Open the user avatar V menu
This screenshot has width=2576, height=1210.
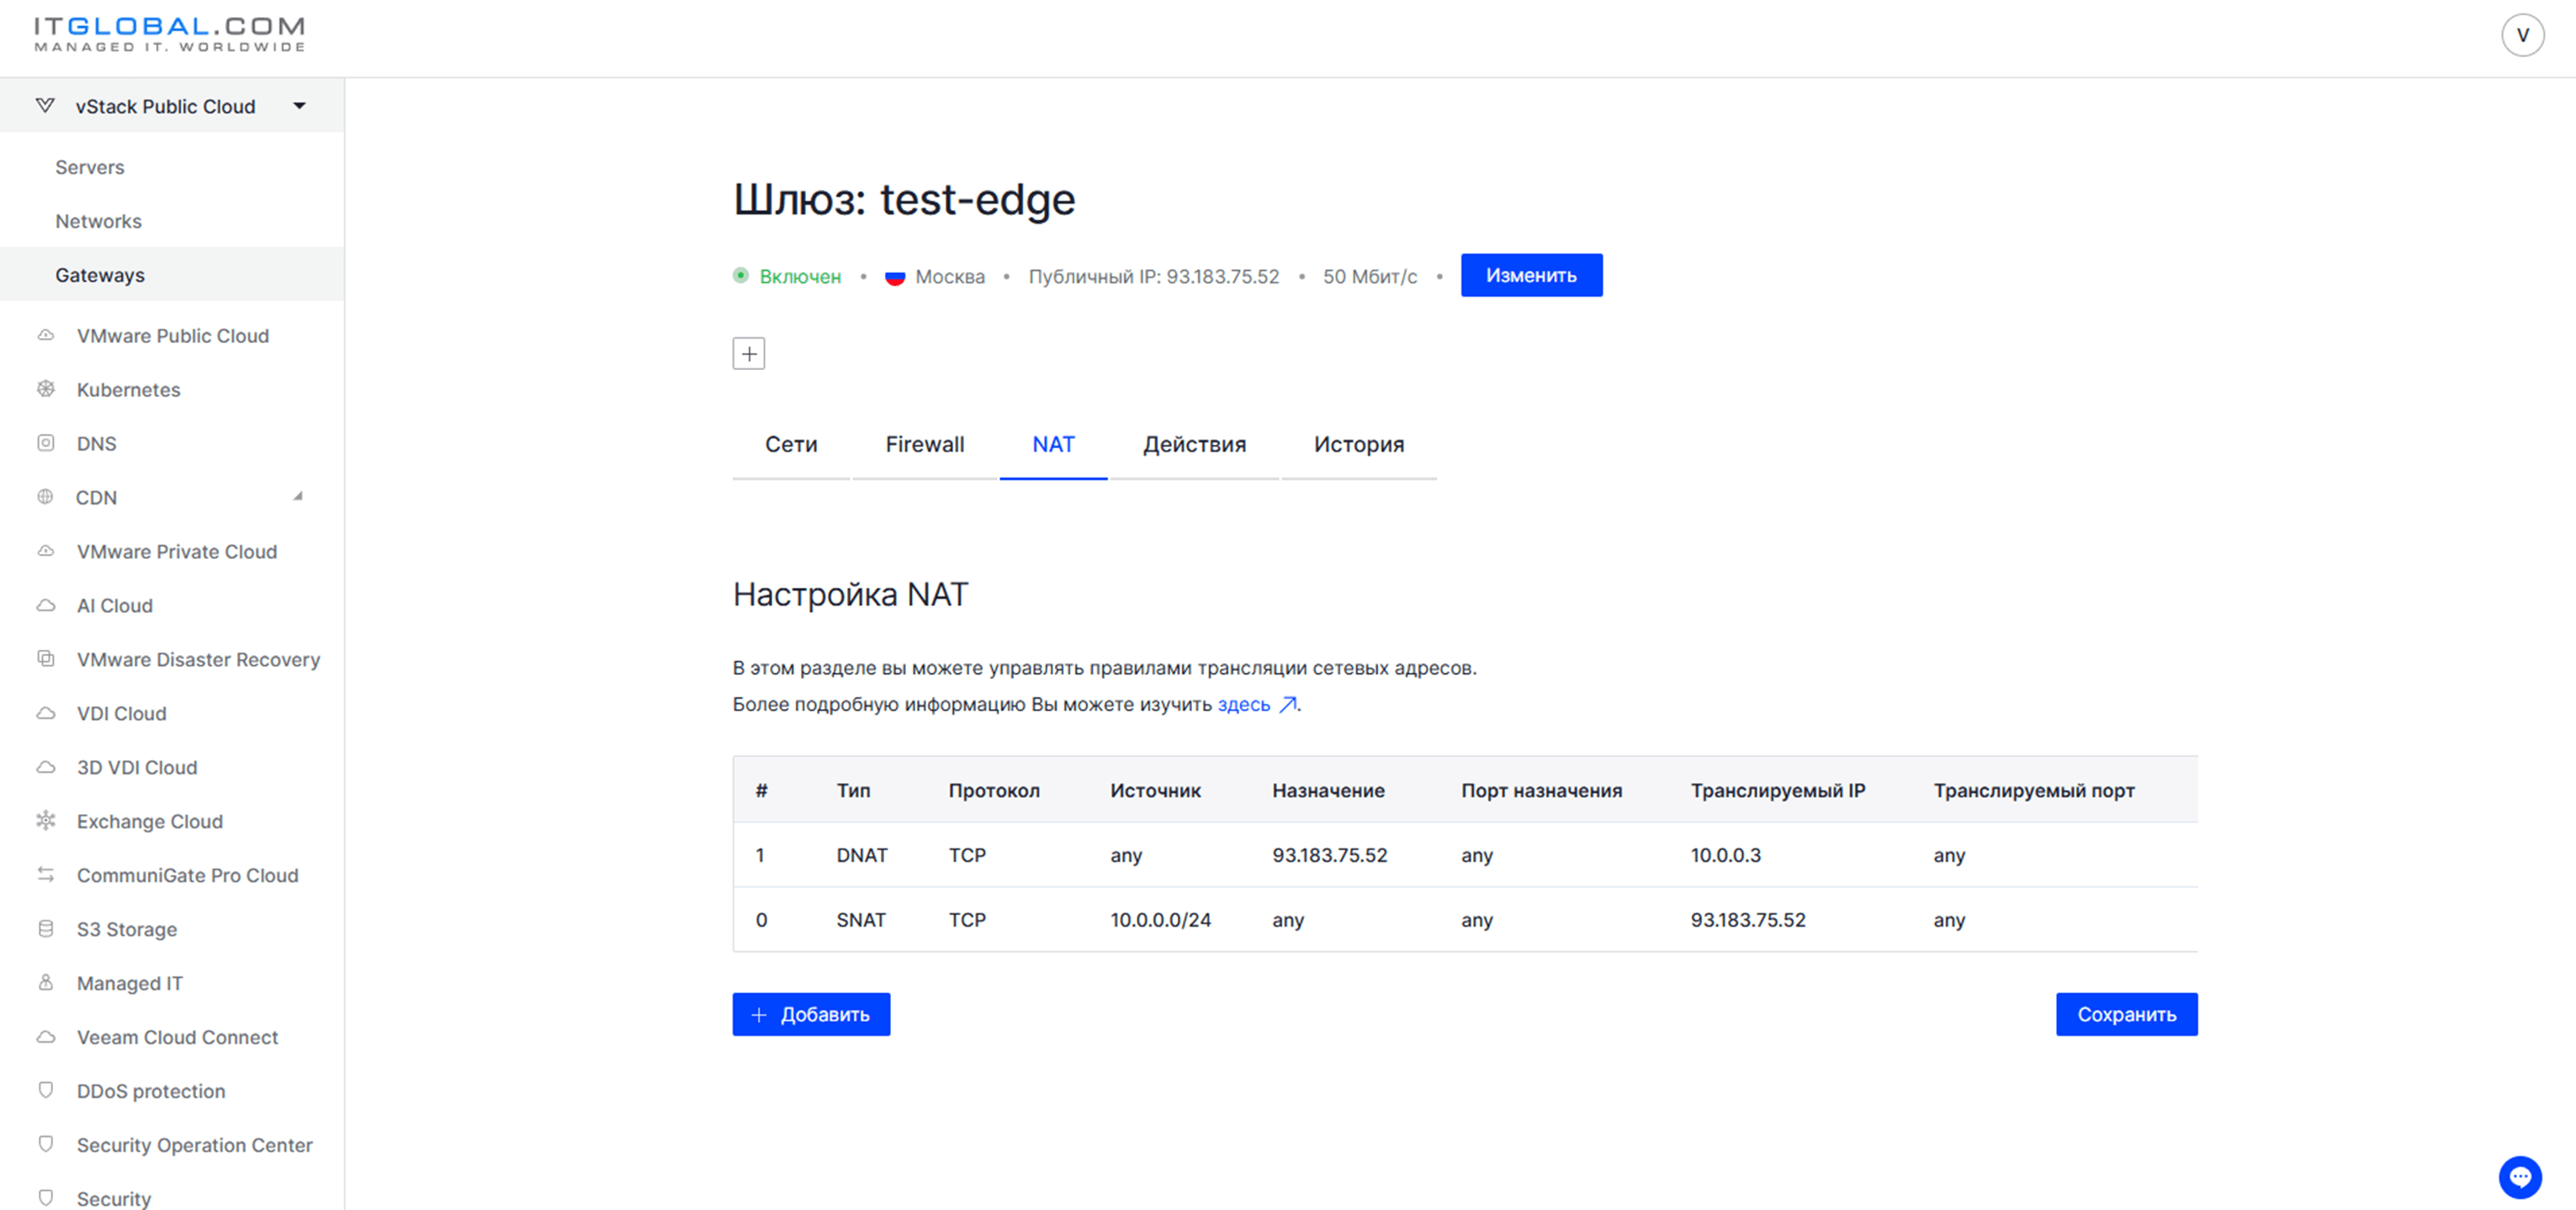pos(2522,35)
